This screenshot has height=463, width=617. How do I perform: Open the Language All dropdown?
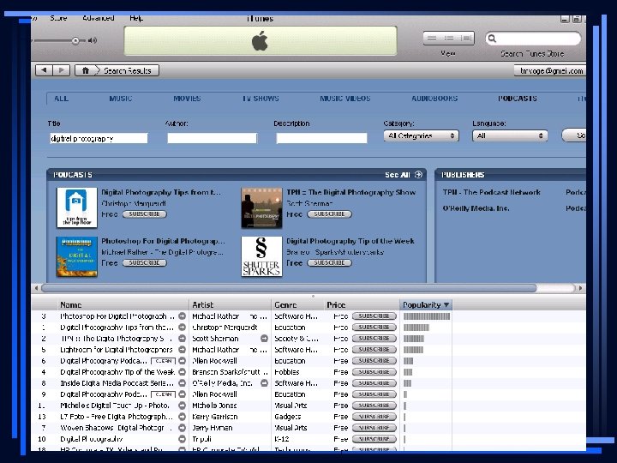click(510, 135)
